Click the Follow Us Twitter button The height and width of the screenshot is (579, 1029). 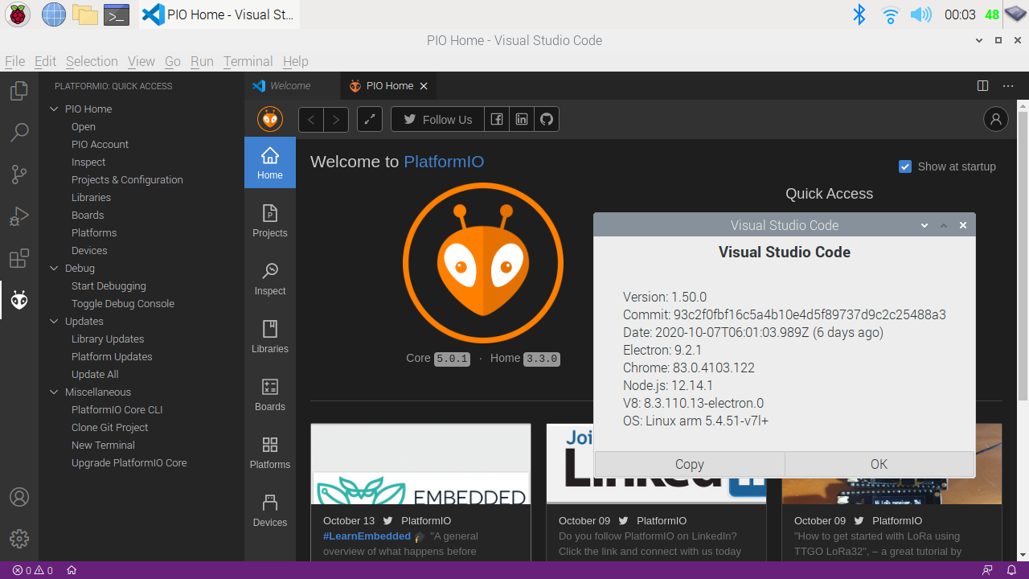point(437,119)
